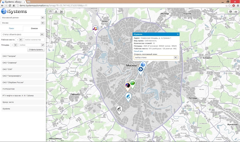The width and height of the screenshot is (240, 142).
Task: Switch to the 'Список' tab
Action: click(34, 28)
